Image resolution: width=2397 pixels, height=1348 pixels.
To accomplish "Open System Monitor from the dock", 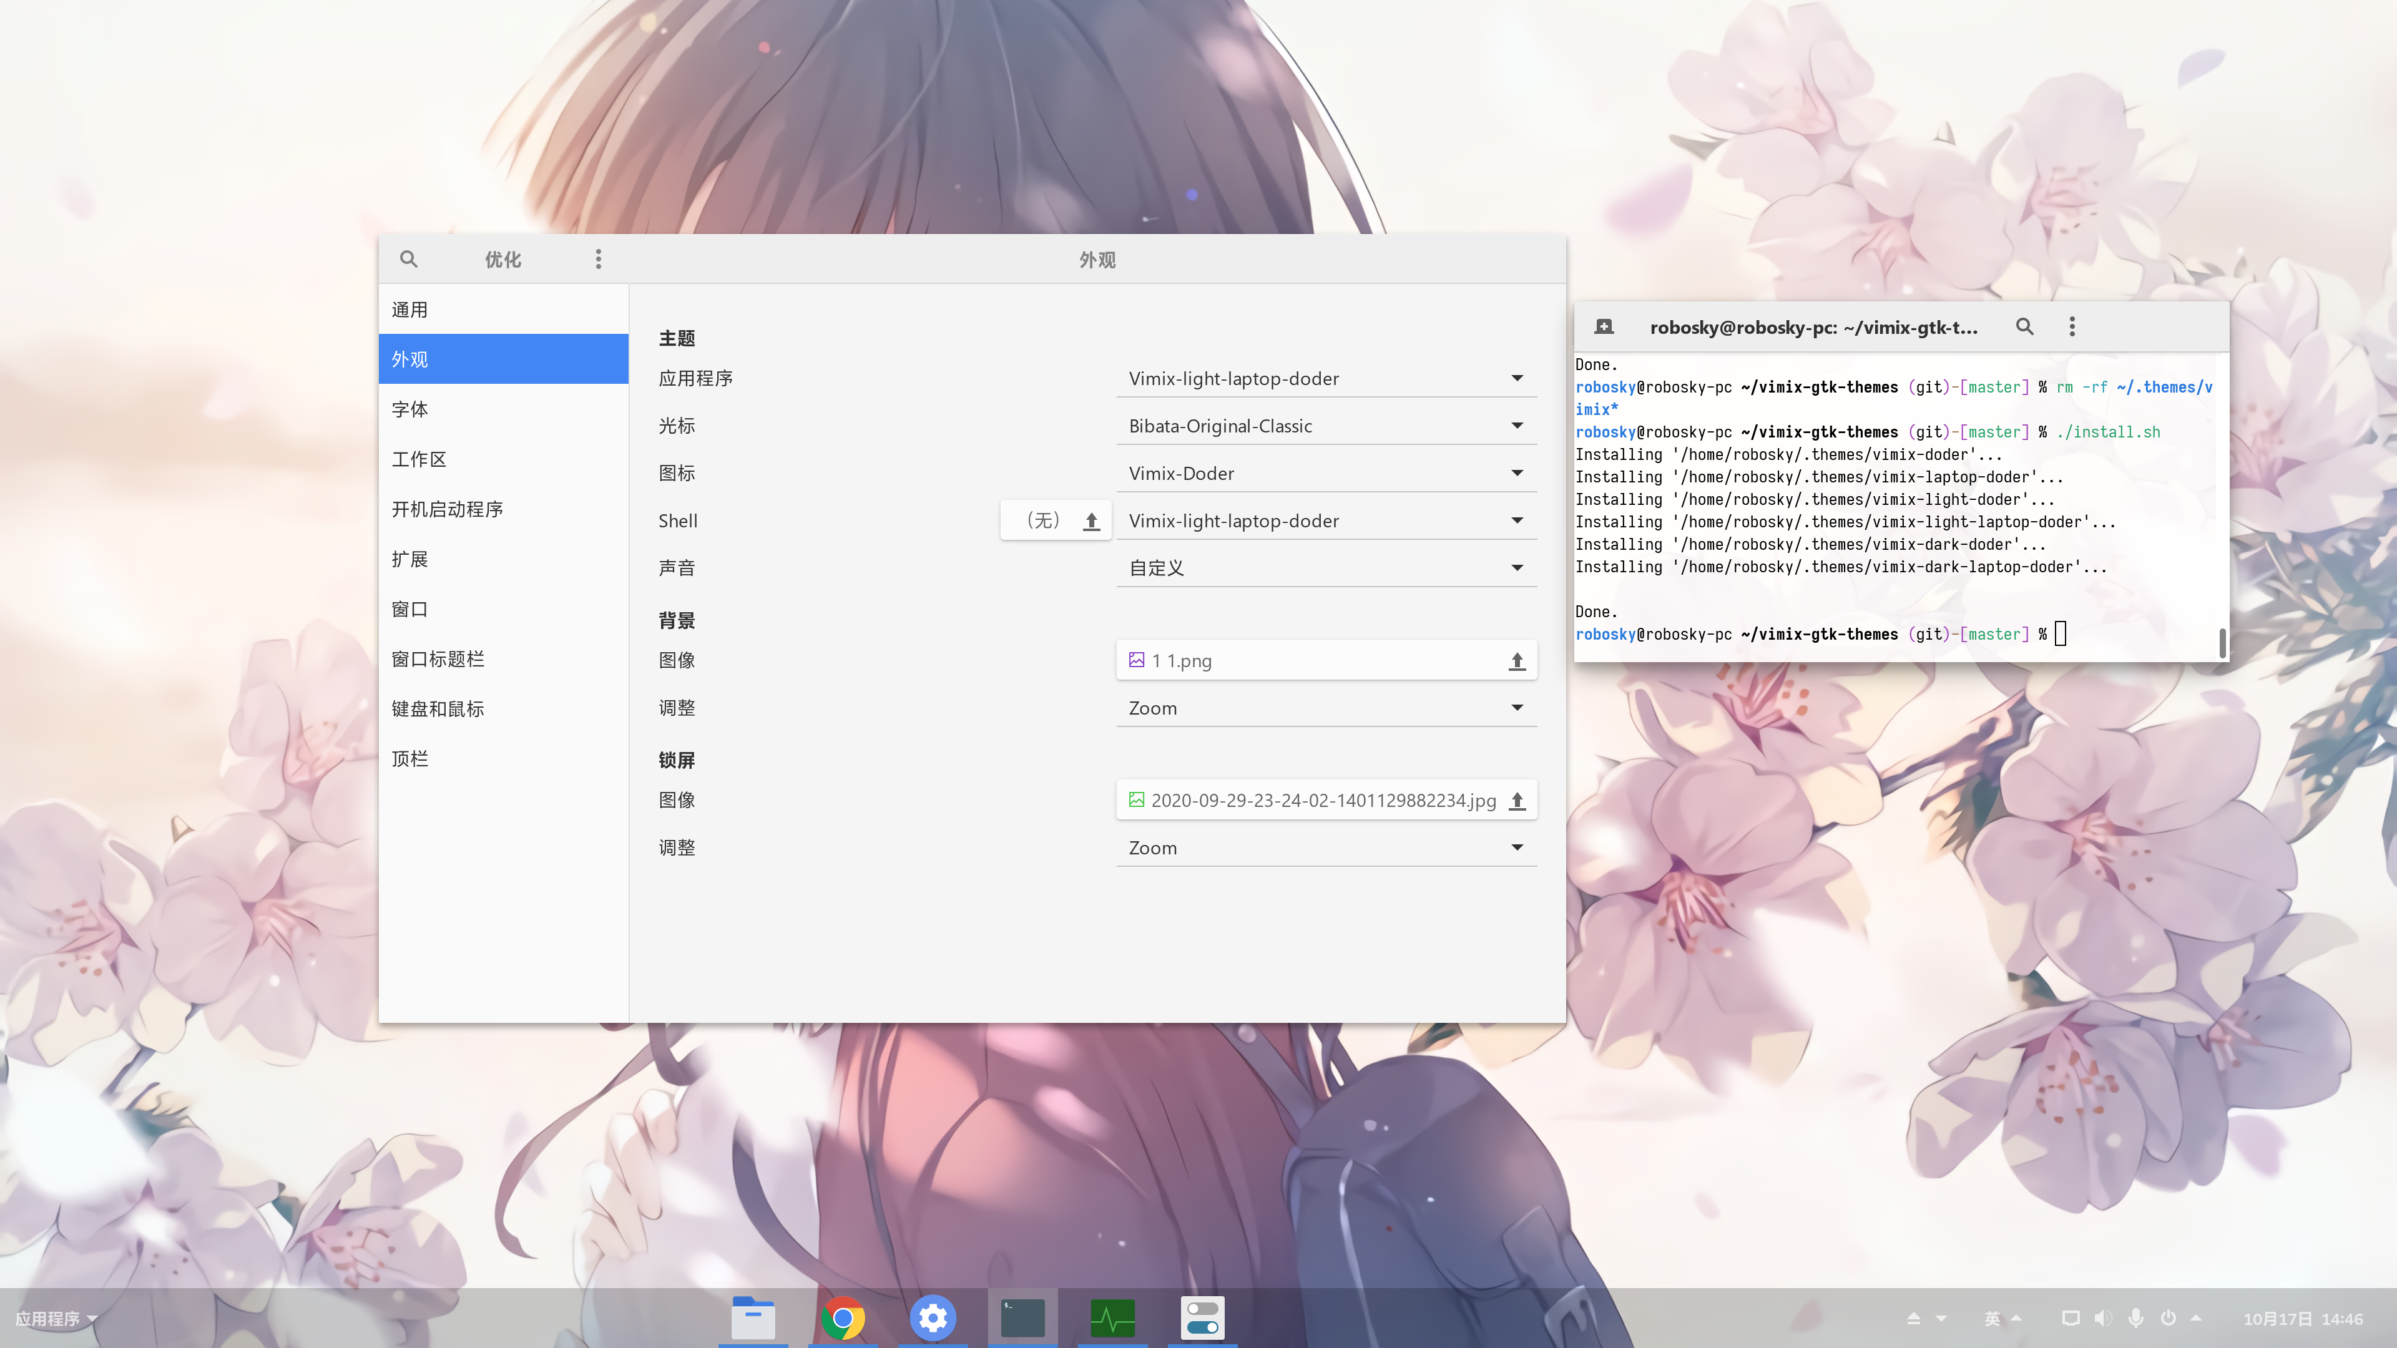I will click(x=1112, y=1317).
